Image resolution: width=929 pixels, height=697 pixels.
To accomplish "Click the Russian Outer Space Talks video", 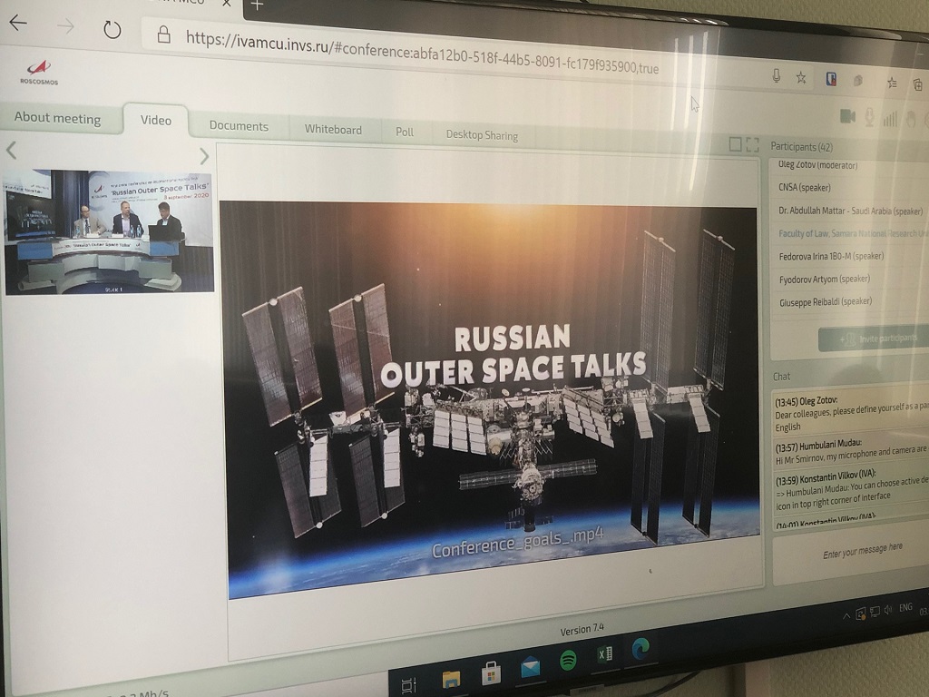I will coord(491,398).
